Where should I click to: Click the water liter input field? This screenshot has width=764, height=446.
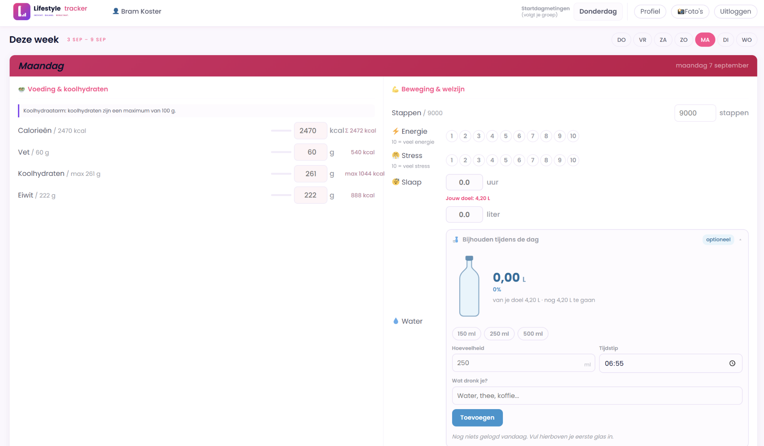coord(464,215)
